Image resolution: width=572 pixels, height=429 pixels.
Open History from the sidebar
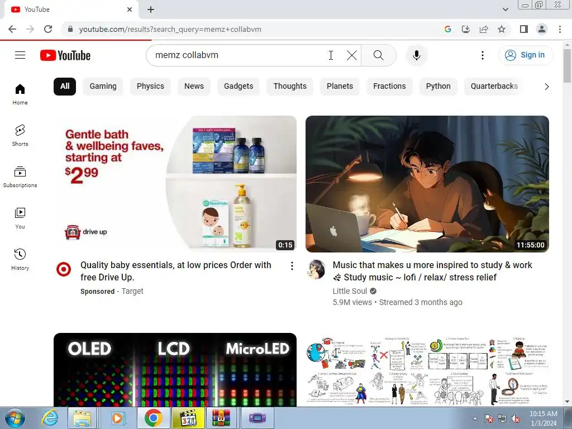pos(20,259)
